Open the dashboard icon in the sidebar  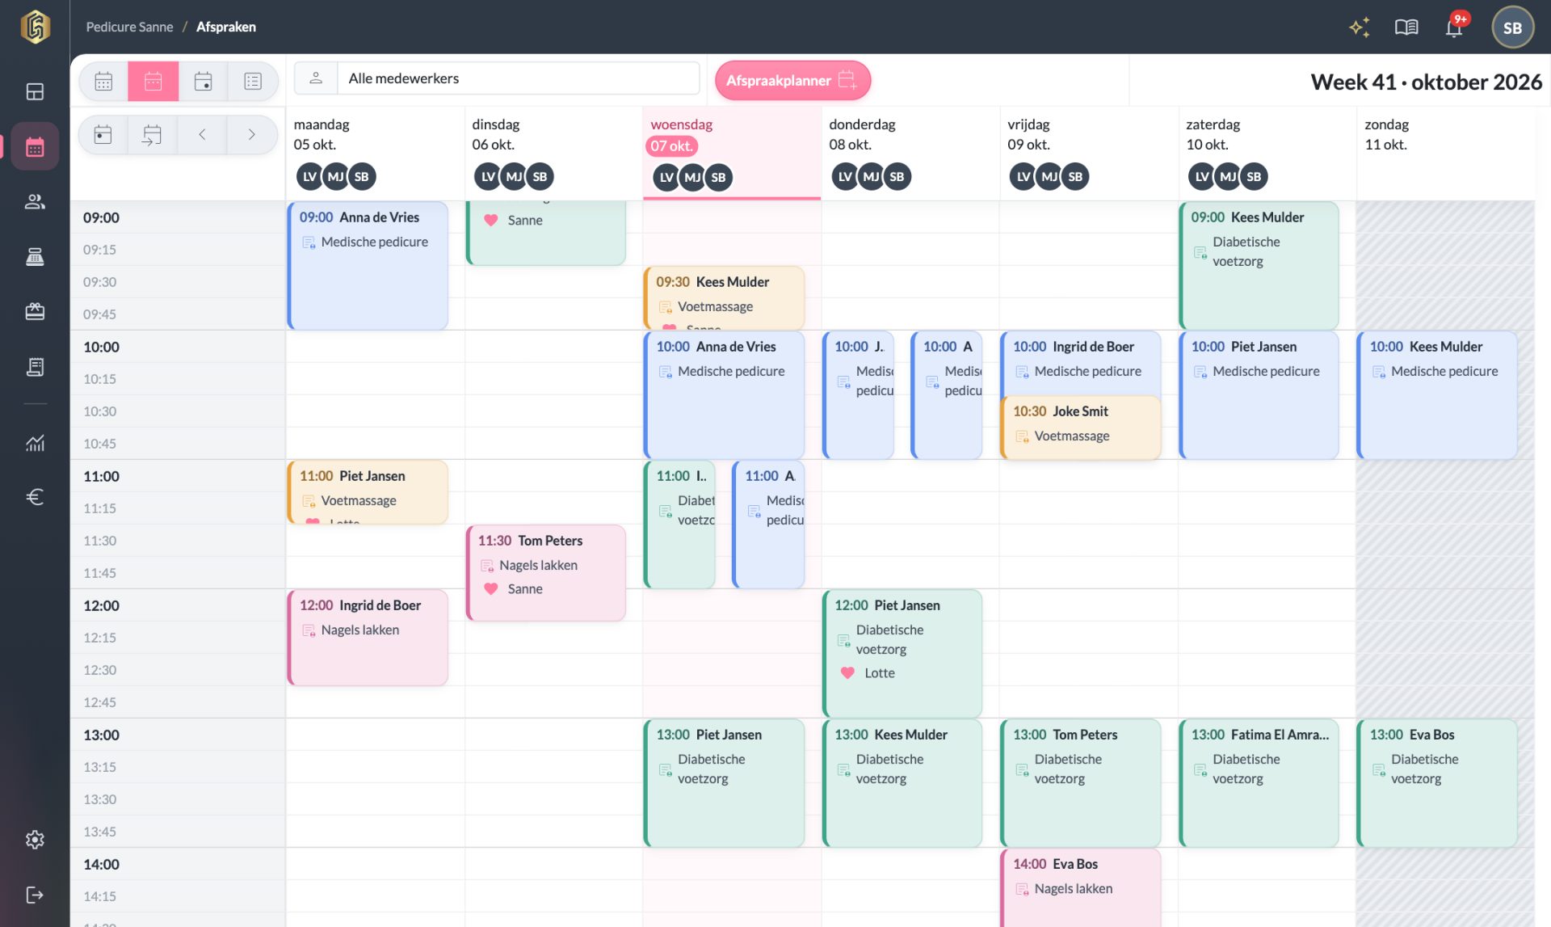(x=35, y=91)
